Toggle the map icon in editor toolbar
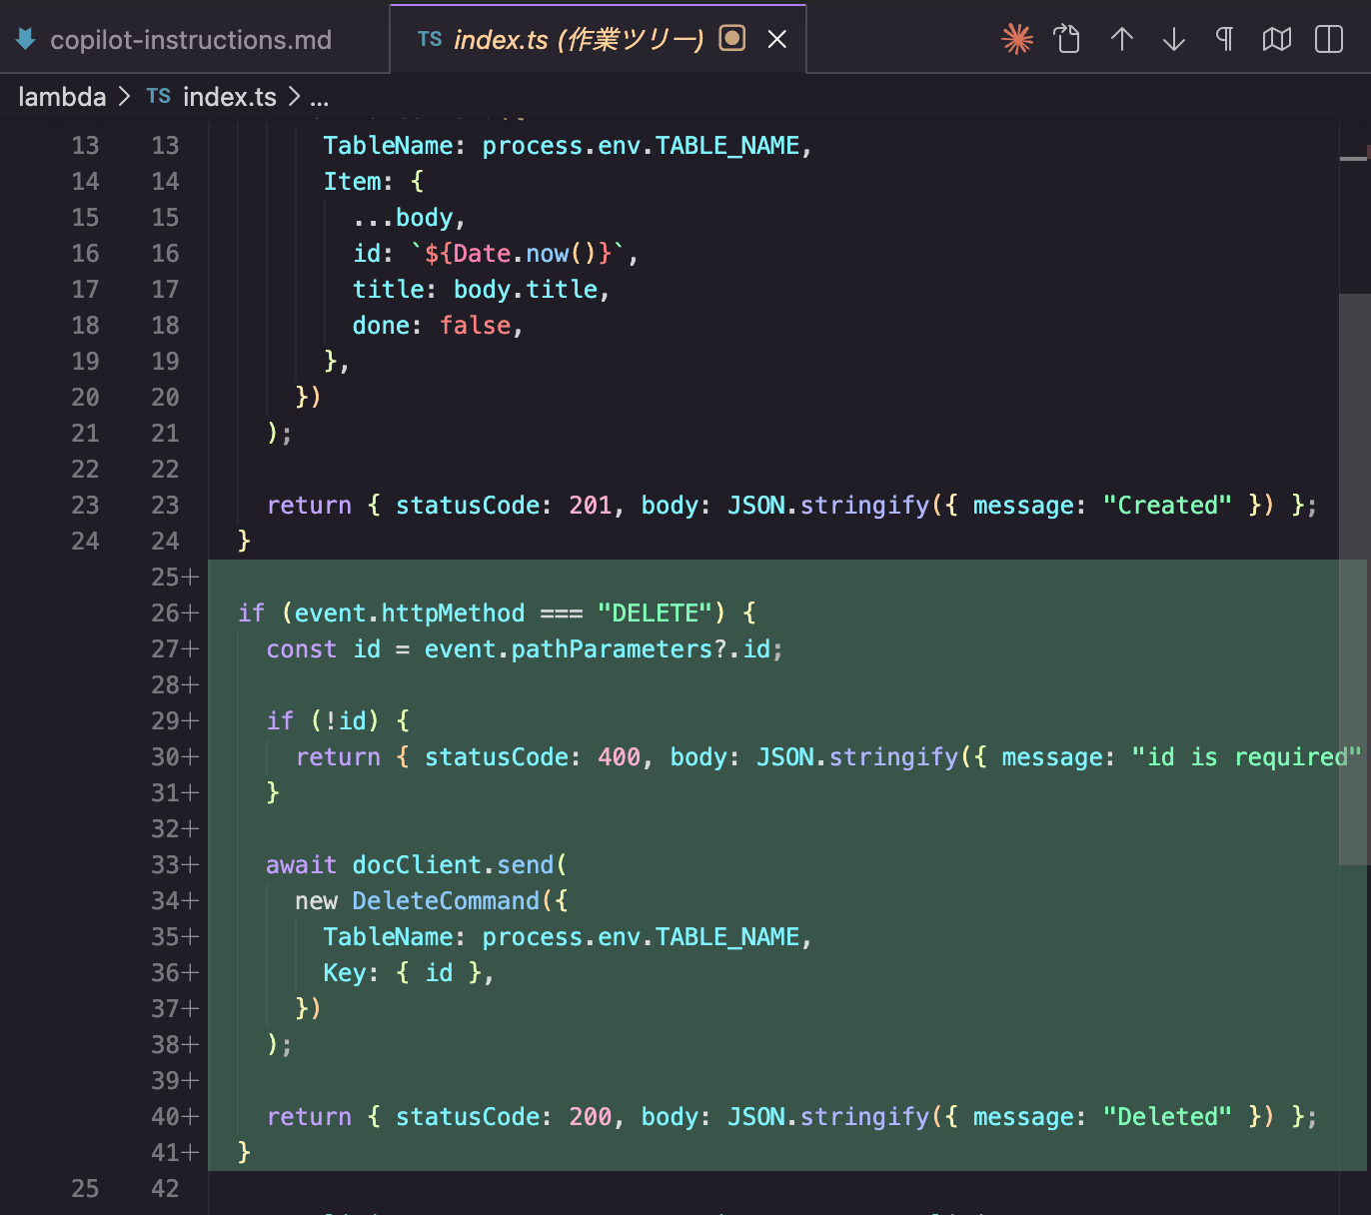This screenshot has width=1371, height=1215. [1276, 39]
